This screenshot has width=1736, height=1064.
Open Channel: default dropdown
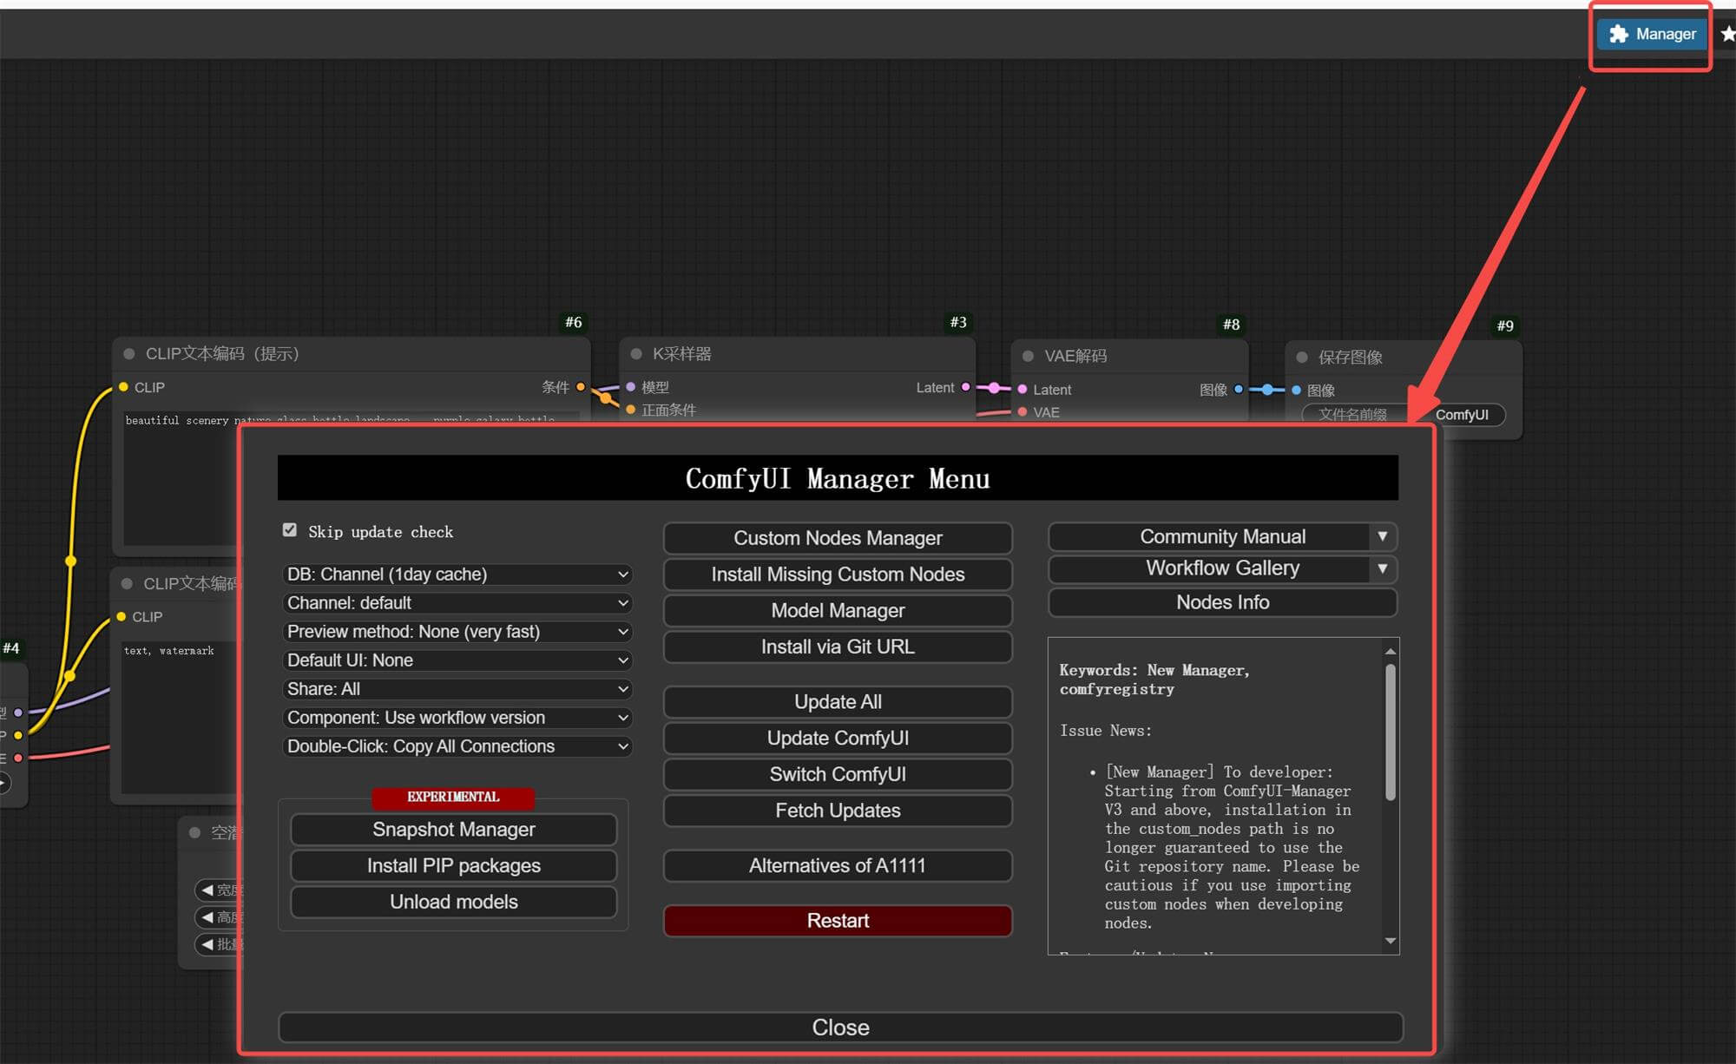457,603
